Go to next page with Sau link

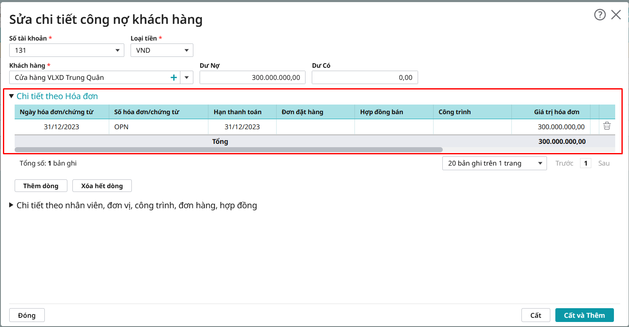tap(603, 163)
